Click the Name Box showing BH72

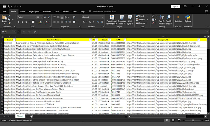[x=7, y=31]
